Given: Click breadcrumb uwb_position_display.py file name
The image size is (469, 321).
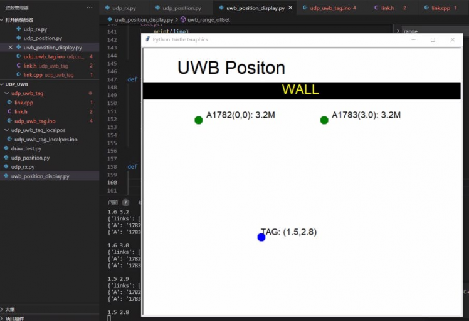Looking at the screenshot, I should (x=144, y=19).
